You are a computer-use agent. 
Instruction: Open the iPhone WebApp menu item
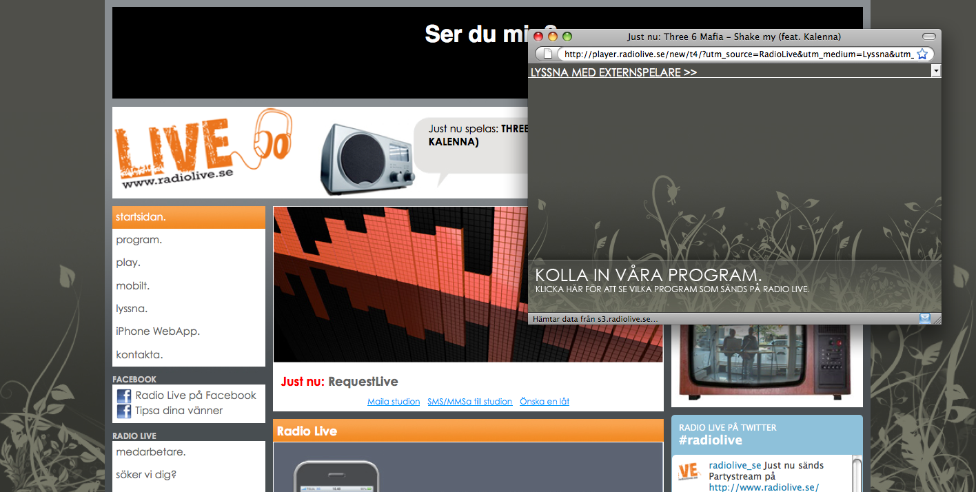tap(189, 331)
